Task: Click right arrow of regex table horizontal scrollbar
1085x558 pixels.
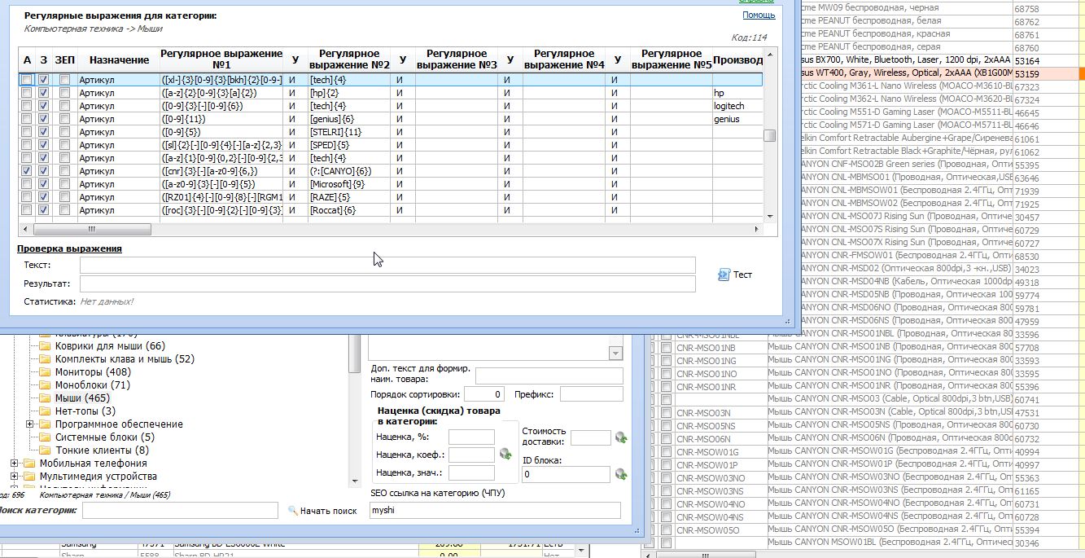Action: [x=757, y=230]
